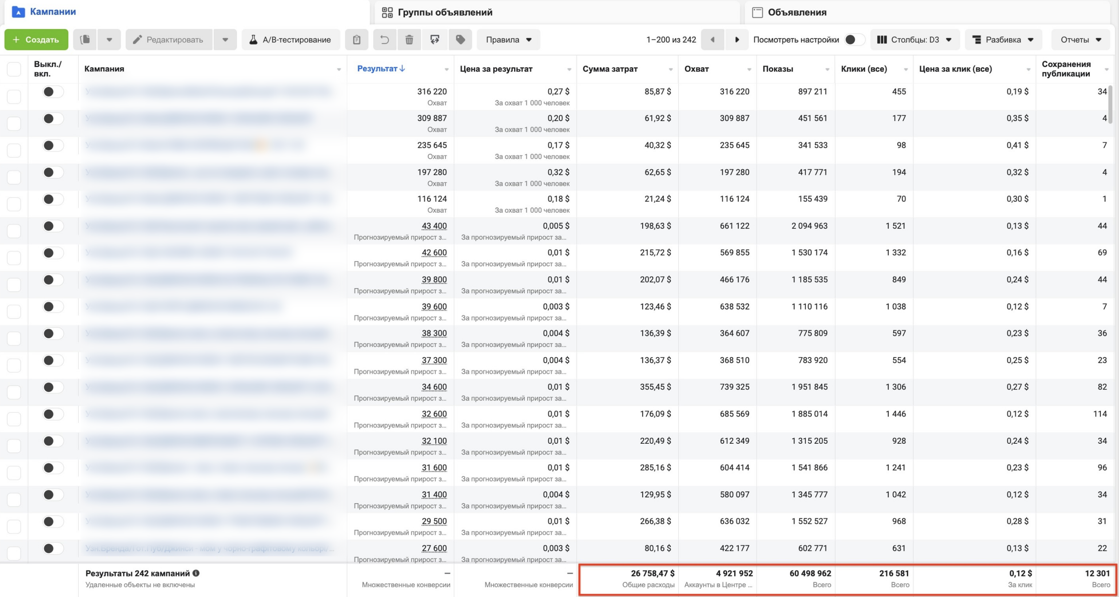This screenshot has width=1119, height=597.
Task: Tick the select-all header checkbox
Action: tap(14, 69)
